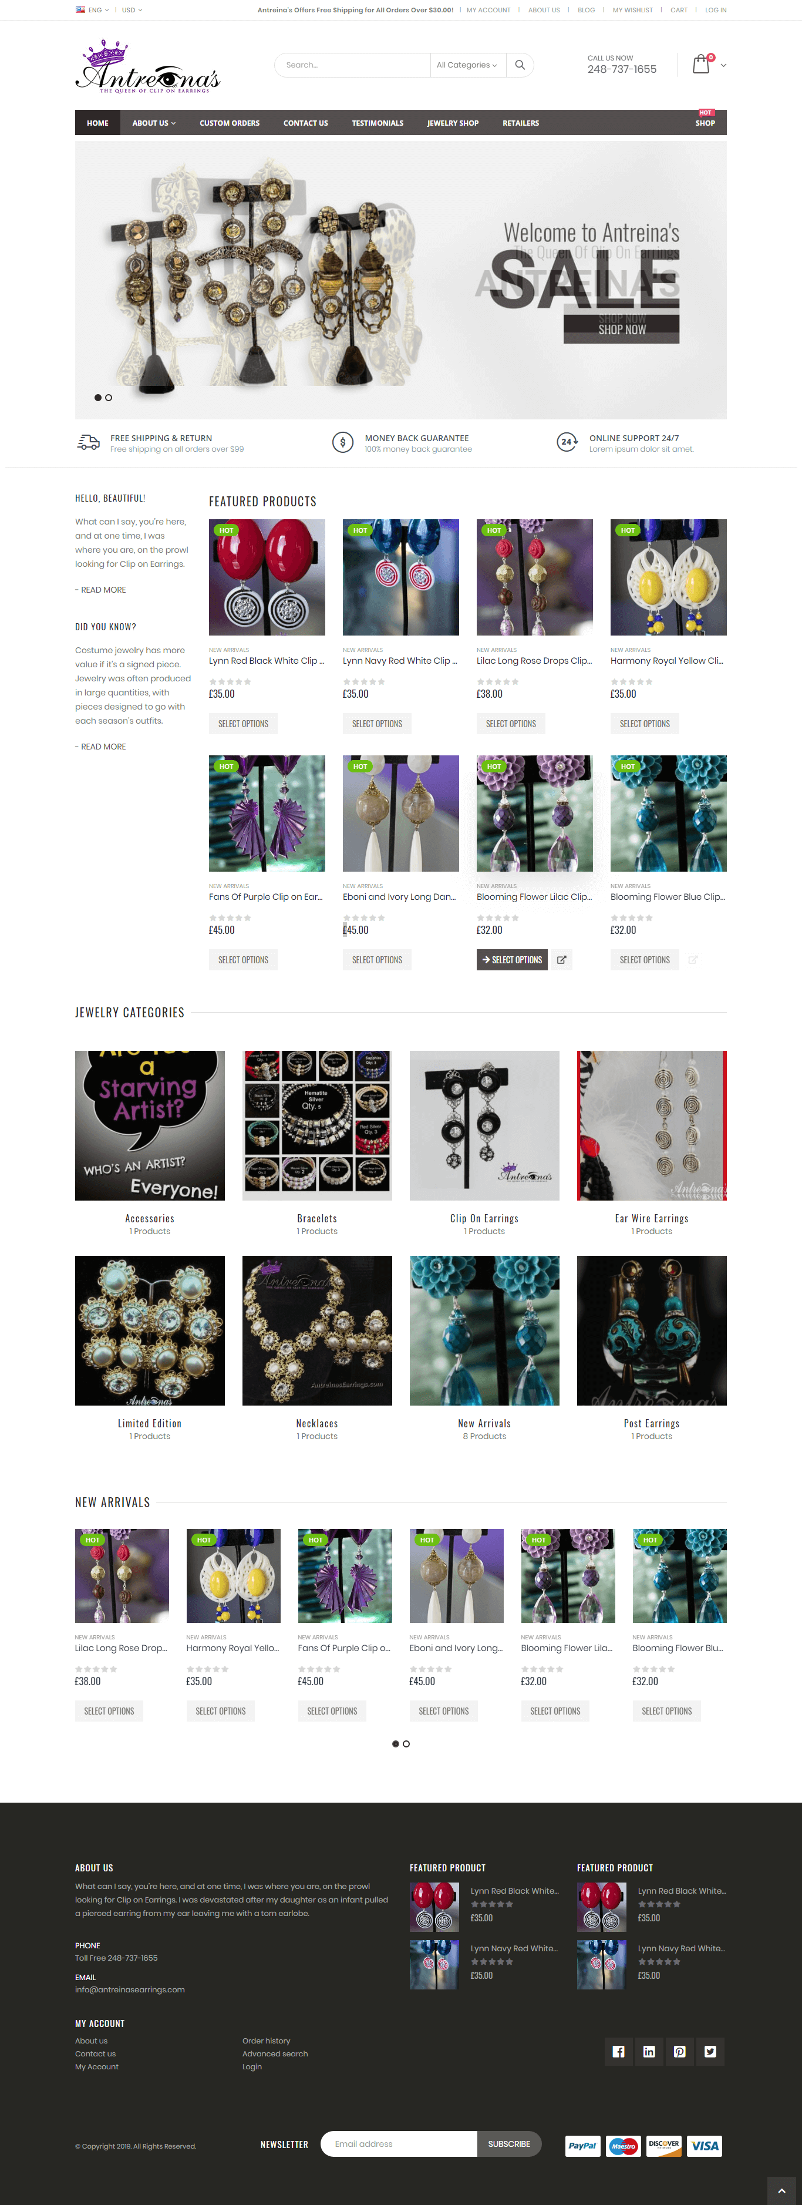The height and width of the screenshot is (2205, 802).
Task: Open the Pinterest social icon in footer
Action: coord(680,2051)
